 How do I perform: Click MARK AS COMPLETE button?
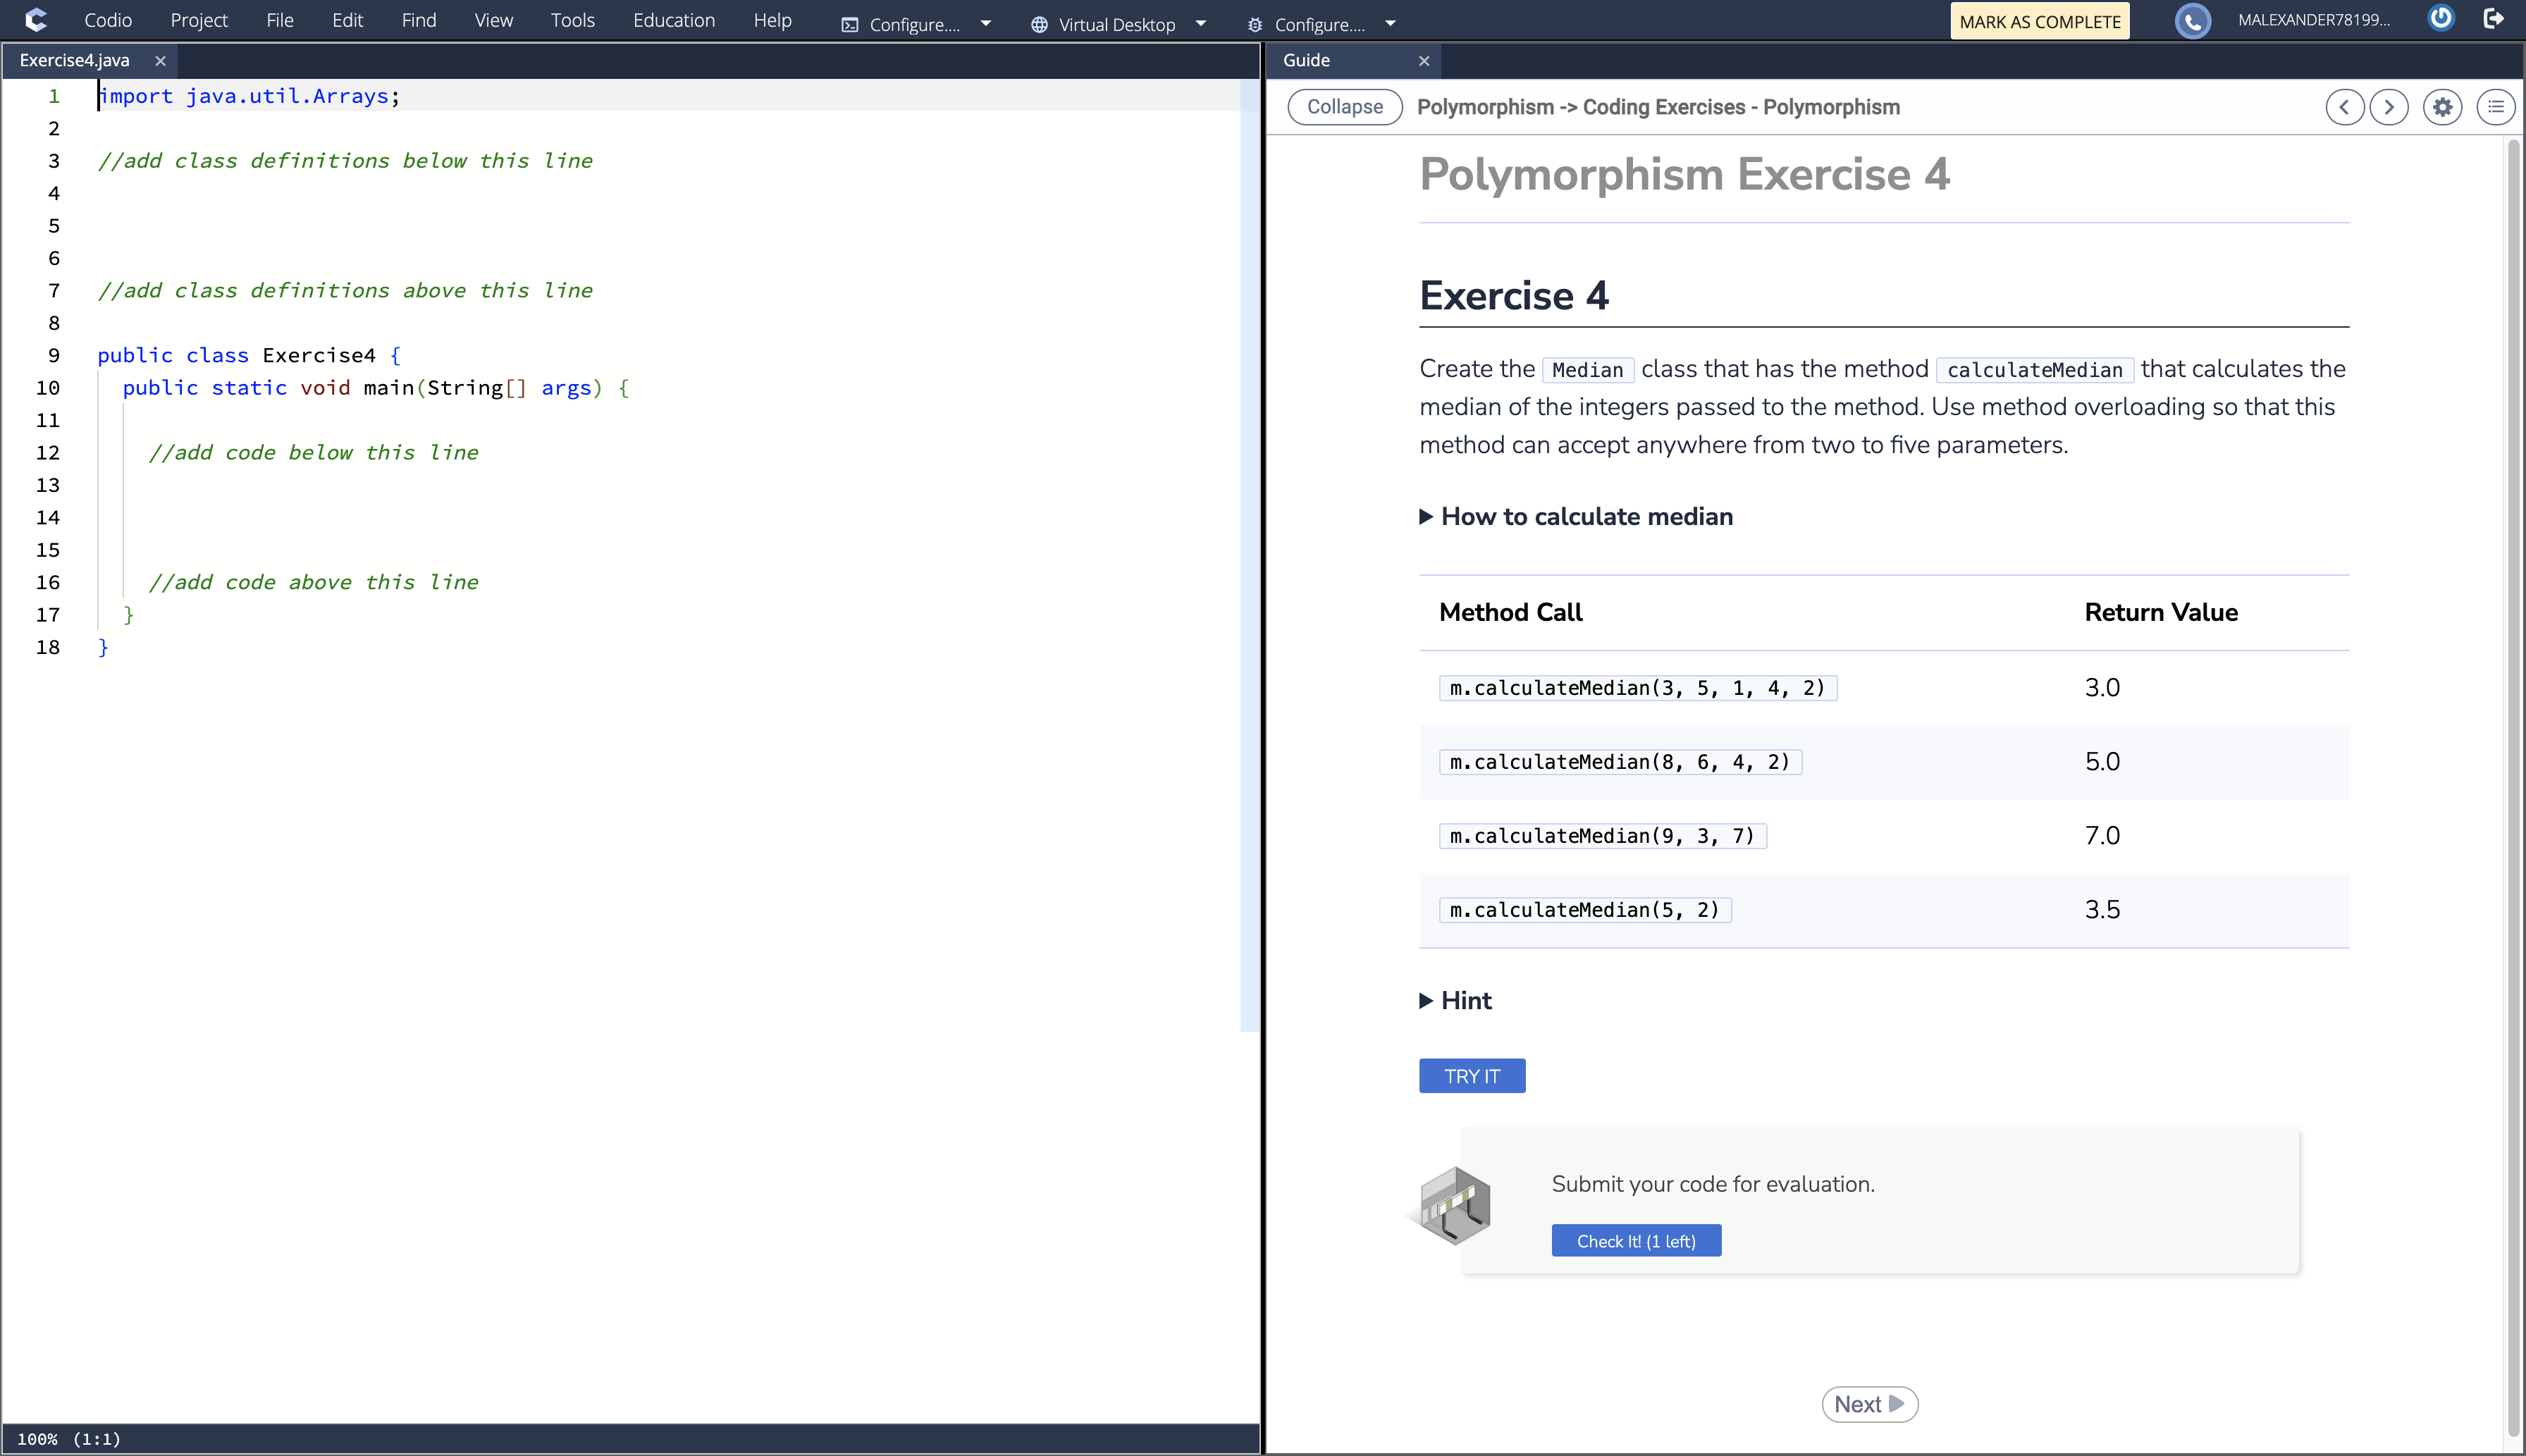coord(2039,21)
